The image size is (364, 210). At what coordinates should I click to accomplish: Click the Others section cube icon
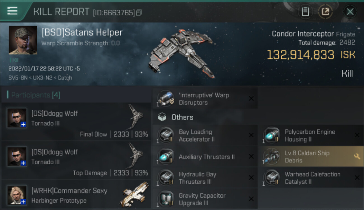[162, 117]
